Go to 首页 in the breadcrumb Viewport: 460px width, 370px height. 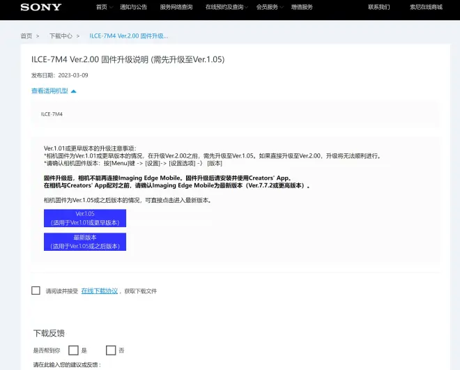[26, 36]
